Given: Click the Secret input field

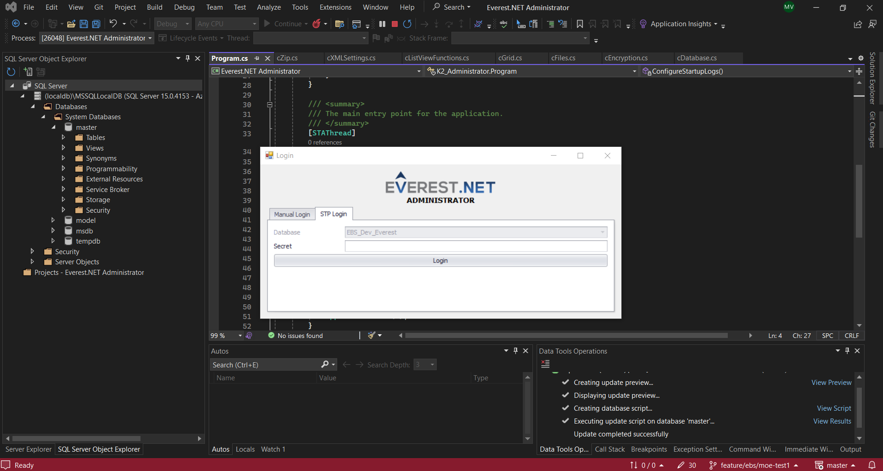Looking at the screenshot, I should click(x=476, y=246).
